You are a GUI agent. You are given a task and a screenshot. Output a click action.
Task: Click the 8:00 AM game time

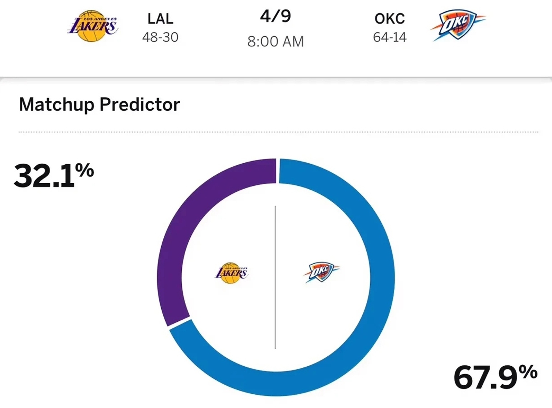(x=275, y=42)
